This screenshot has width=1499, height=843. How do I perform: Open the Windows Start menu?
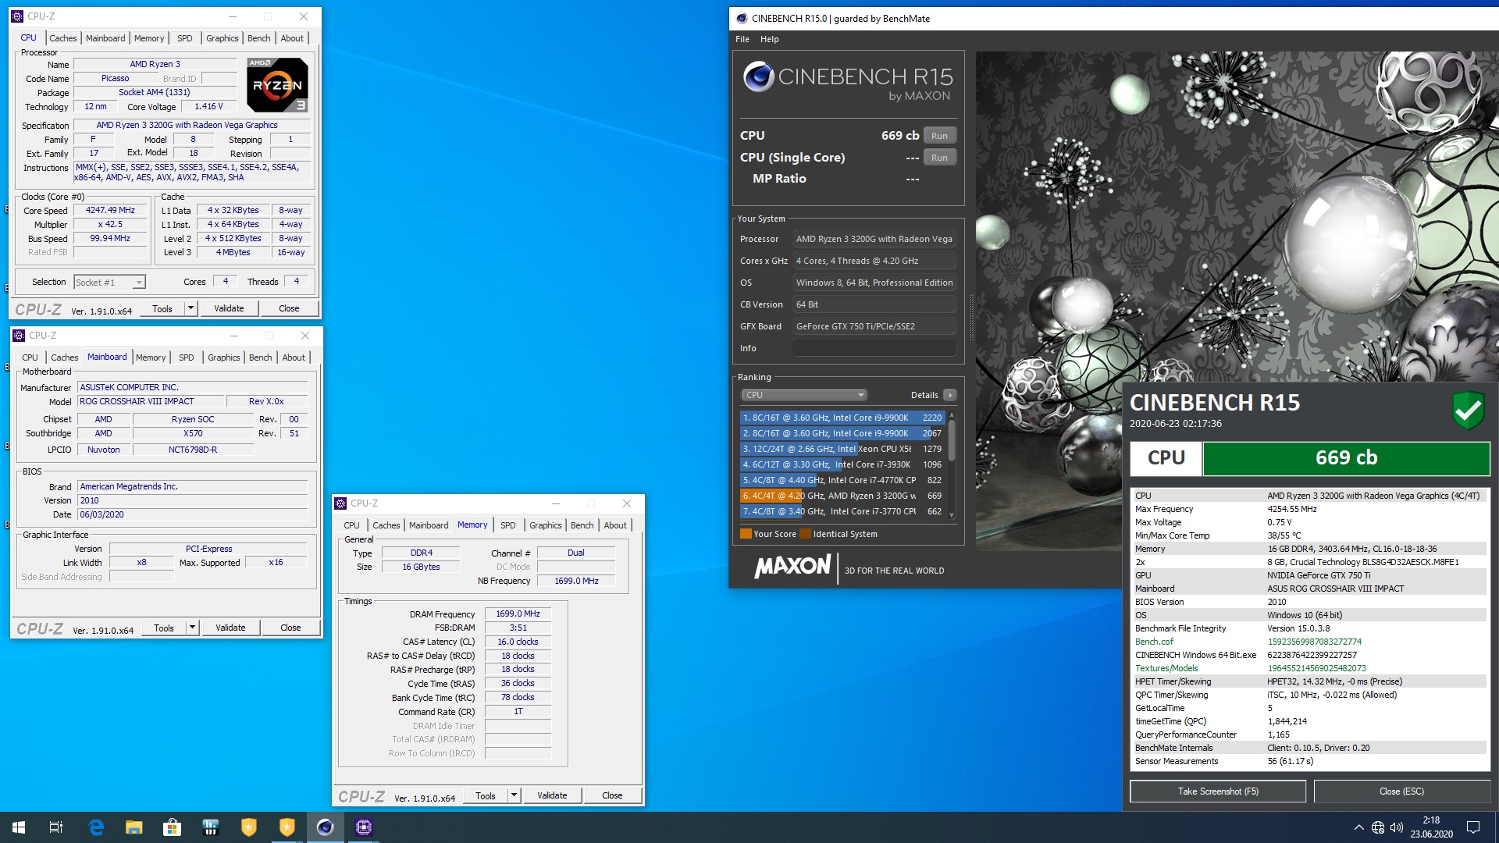tap(19, 827)
